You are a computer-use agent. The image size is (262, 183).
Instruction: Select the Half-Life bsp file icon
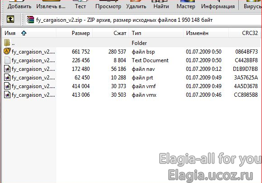tap(7, 51)
